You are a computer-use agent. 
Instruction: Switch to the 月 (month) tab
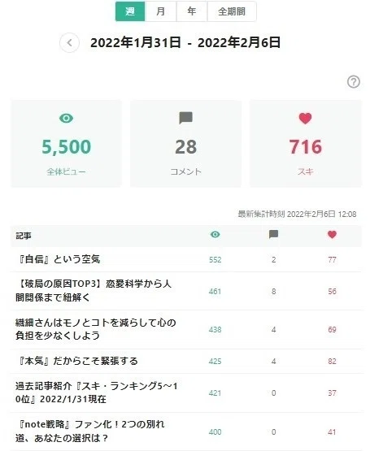click(161, 11)
